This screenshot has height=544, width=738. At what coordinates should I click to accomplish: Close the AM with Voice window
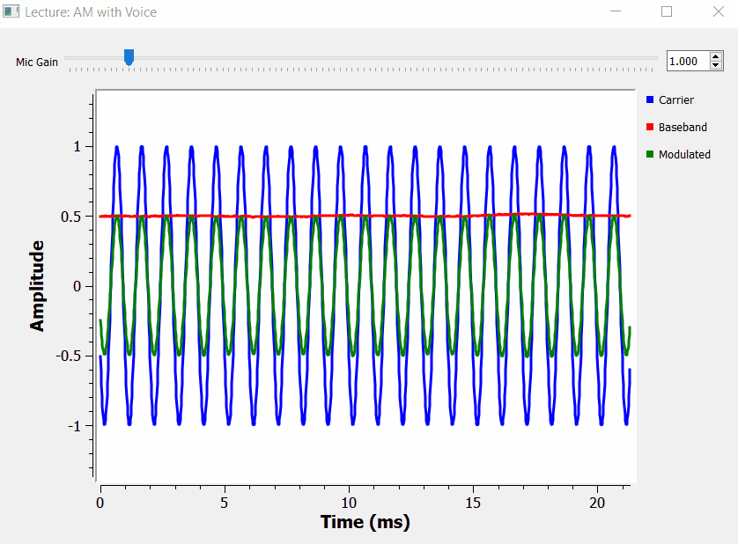click(717, 12)
